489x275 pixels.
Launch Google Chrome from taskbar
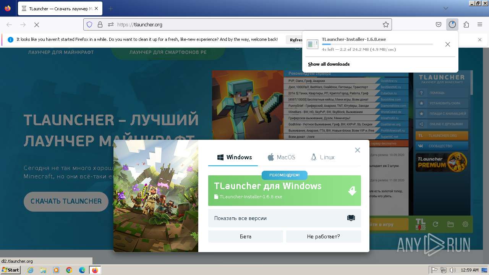point(69,270)
